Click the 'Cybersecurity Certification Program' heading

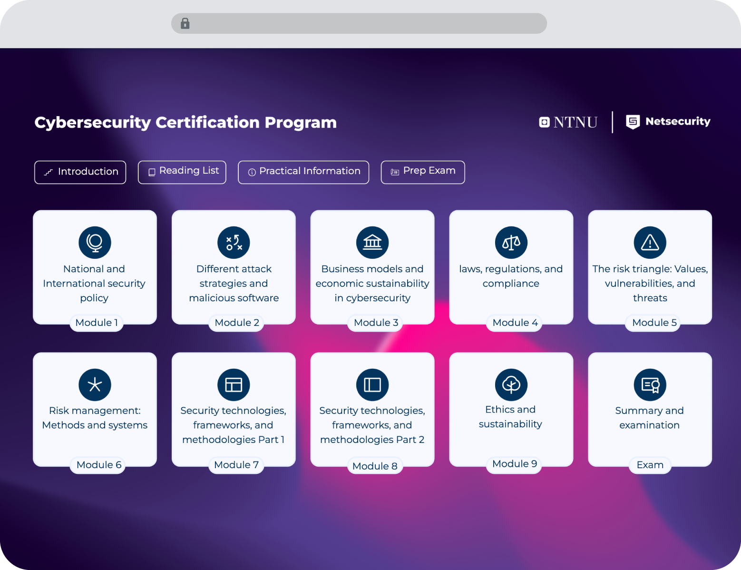tap(185, 123)
